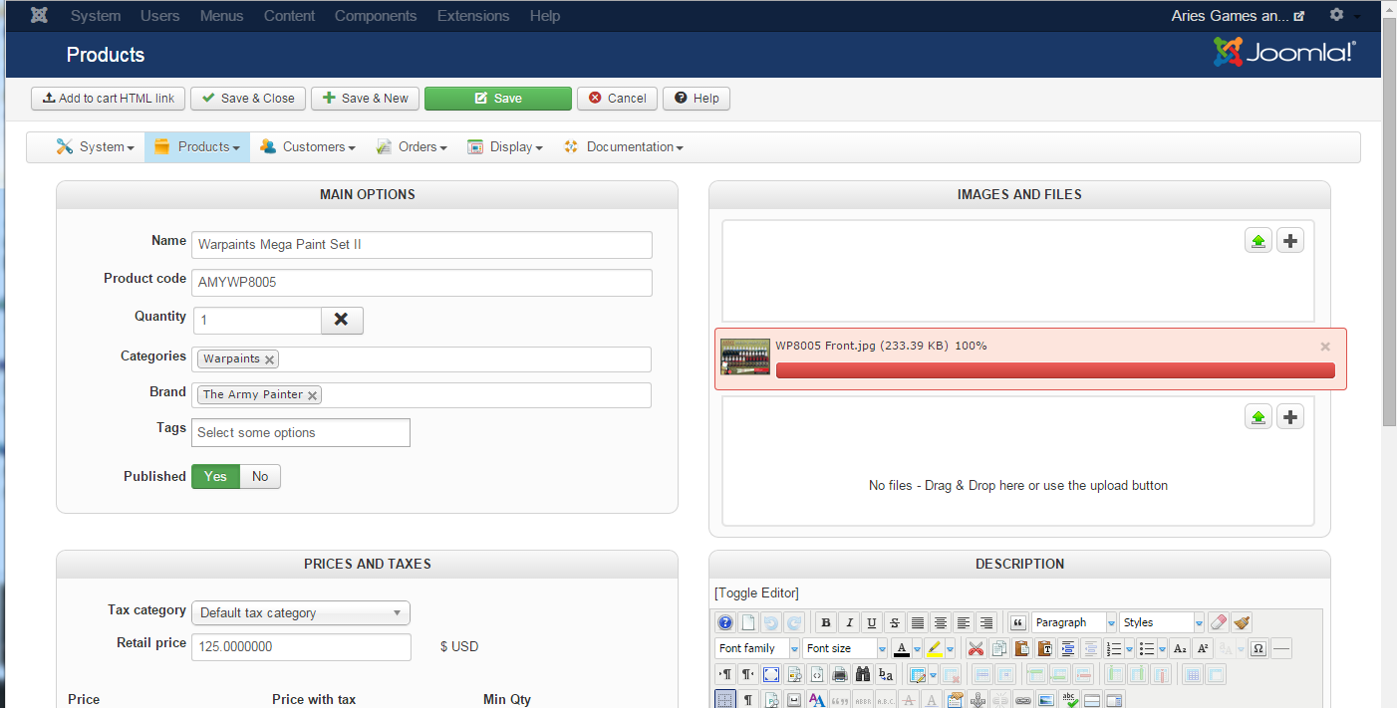The width and height of the screenshot is (1397, 708).
Task: Open highlight color dropdown arrow
Action: tap(950, 648)
